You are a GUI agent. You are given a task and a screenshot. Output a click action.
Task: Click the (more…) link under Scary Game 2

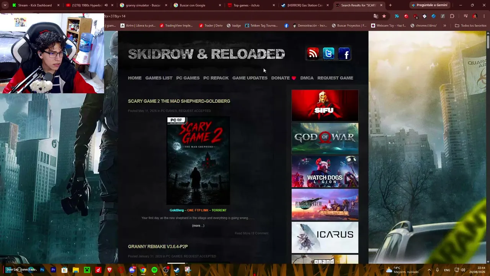point(198,225)
